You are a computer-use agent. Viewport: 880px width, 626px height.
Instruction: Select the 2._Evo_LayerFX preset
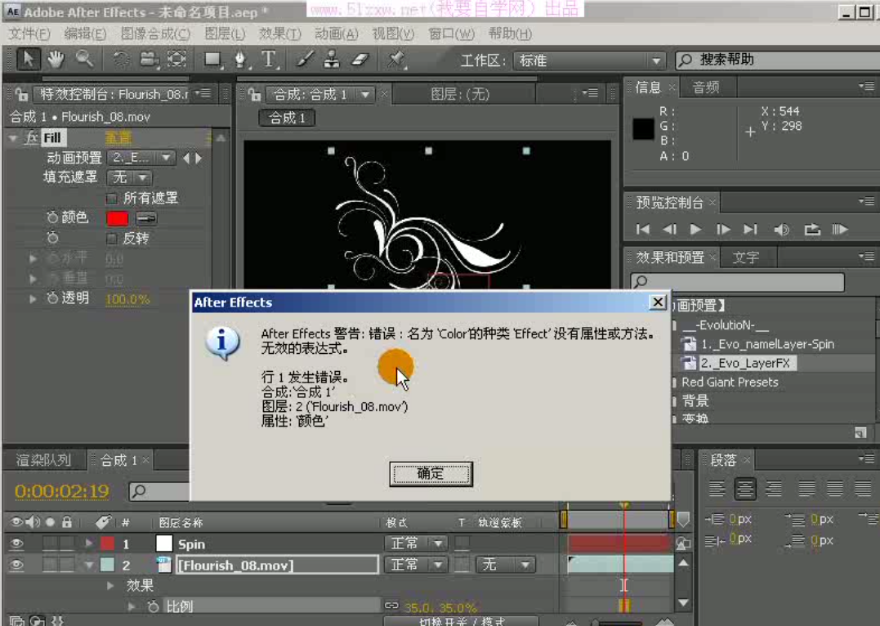point(744,363)
